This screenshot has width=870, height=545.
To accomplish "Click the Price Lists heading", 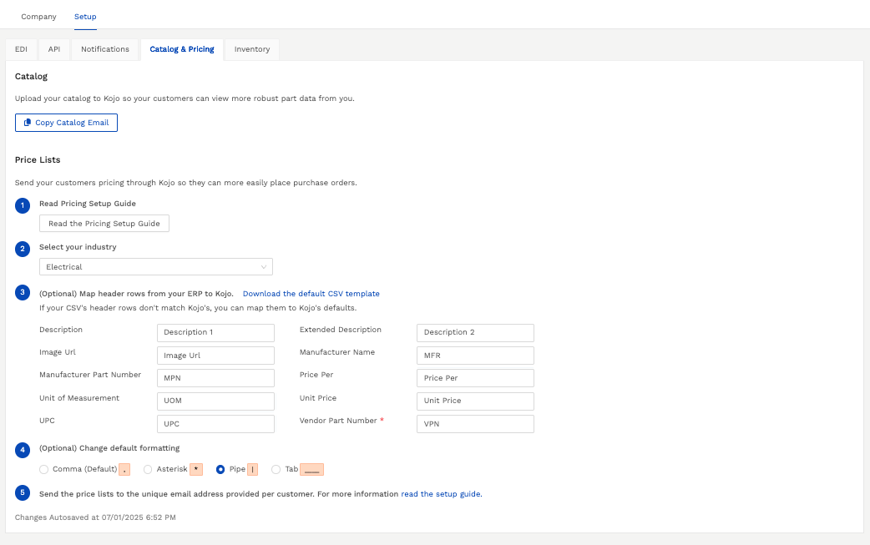I will pyautogui.click(x=38, y=159).
